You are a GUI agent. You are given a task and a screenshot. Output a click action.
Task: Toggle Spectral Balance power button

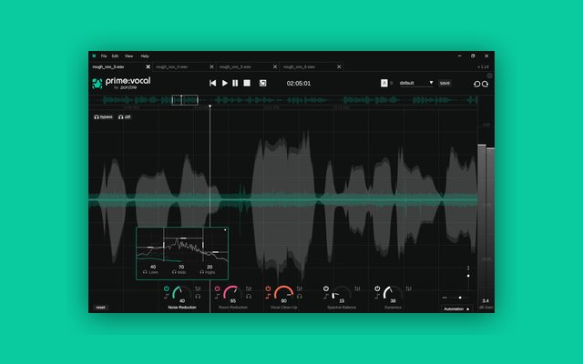326,288
